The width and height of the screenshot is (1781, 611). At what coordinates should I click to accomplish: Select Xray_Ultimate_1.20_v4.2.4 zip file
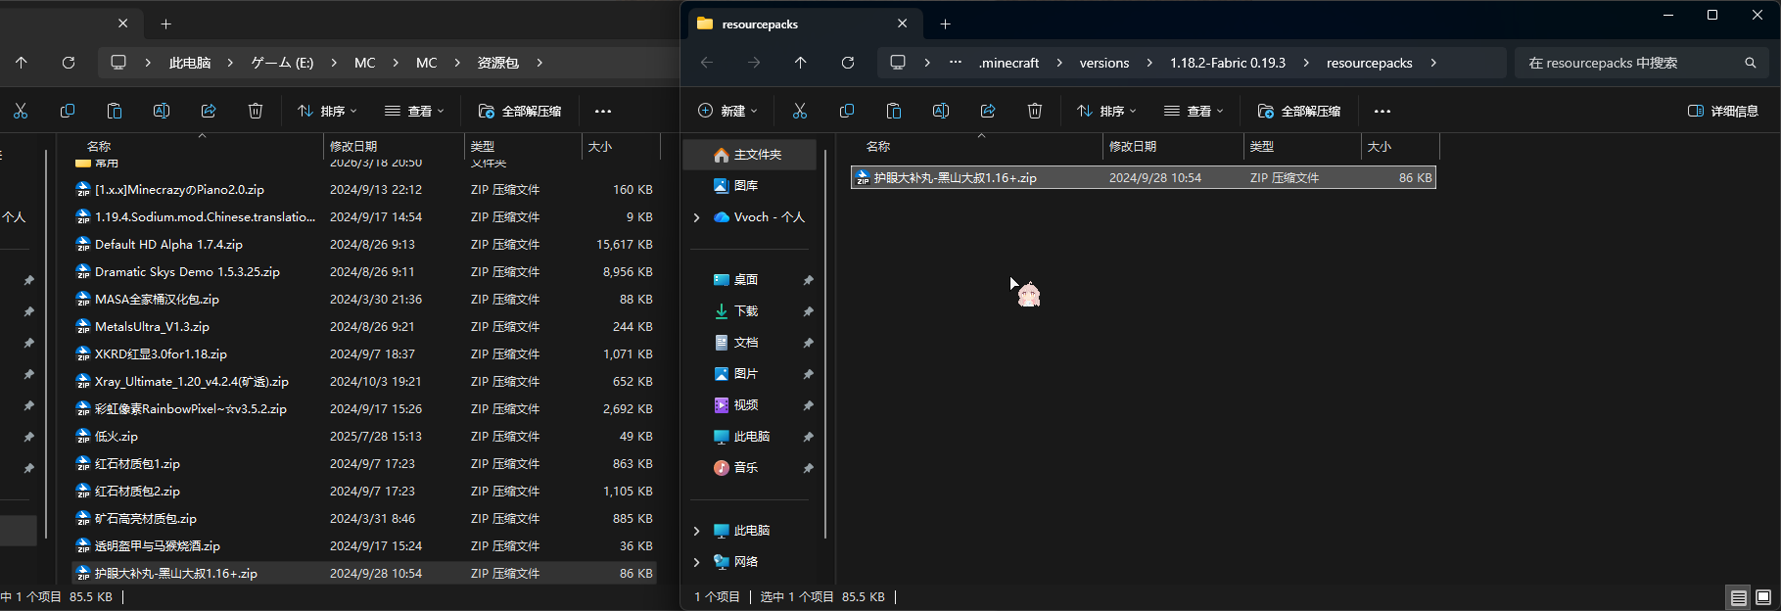(x=363, y=382)
